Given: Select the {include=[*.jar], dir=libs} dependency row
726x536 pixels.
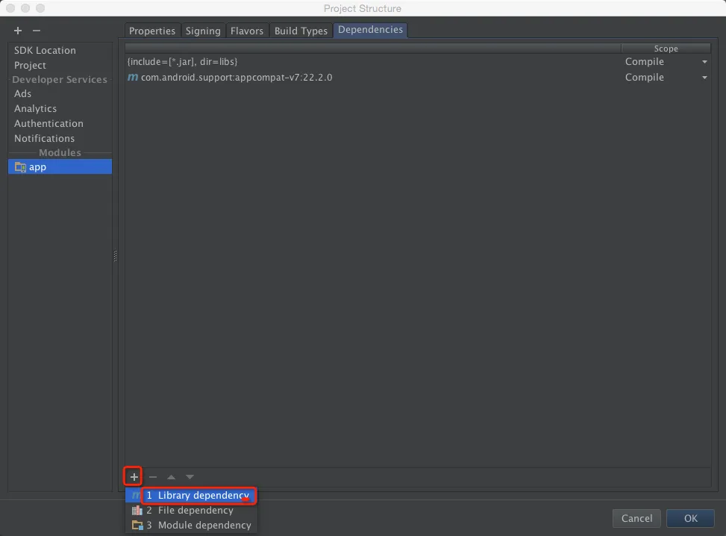Looking at the screenshot, I should click(418, 62).
